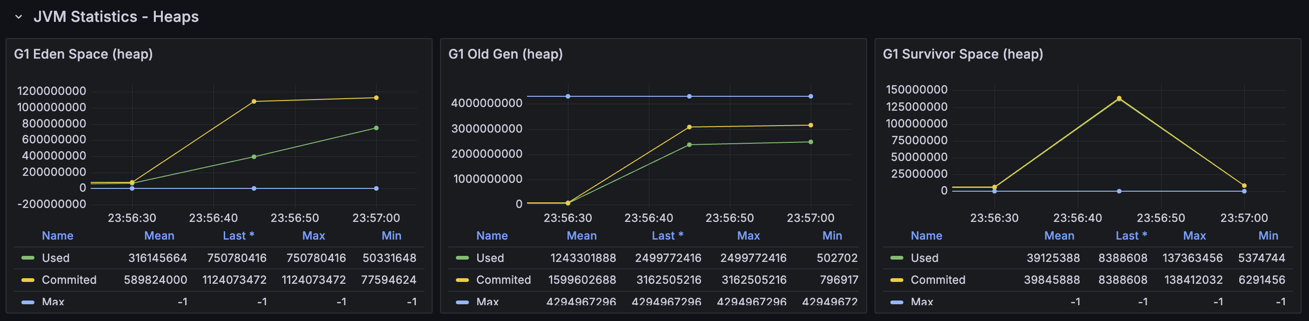Sort Old Gen legend by Name
Screen dimensions: 1309x321
pos(492,236)
